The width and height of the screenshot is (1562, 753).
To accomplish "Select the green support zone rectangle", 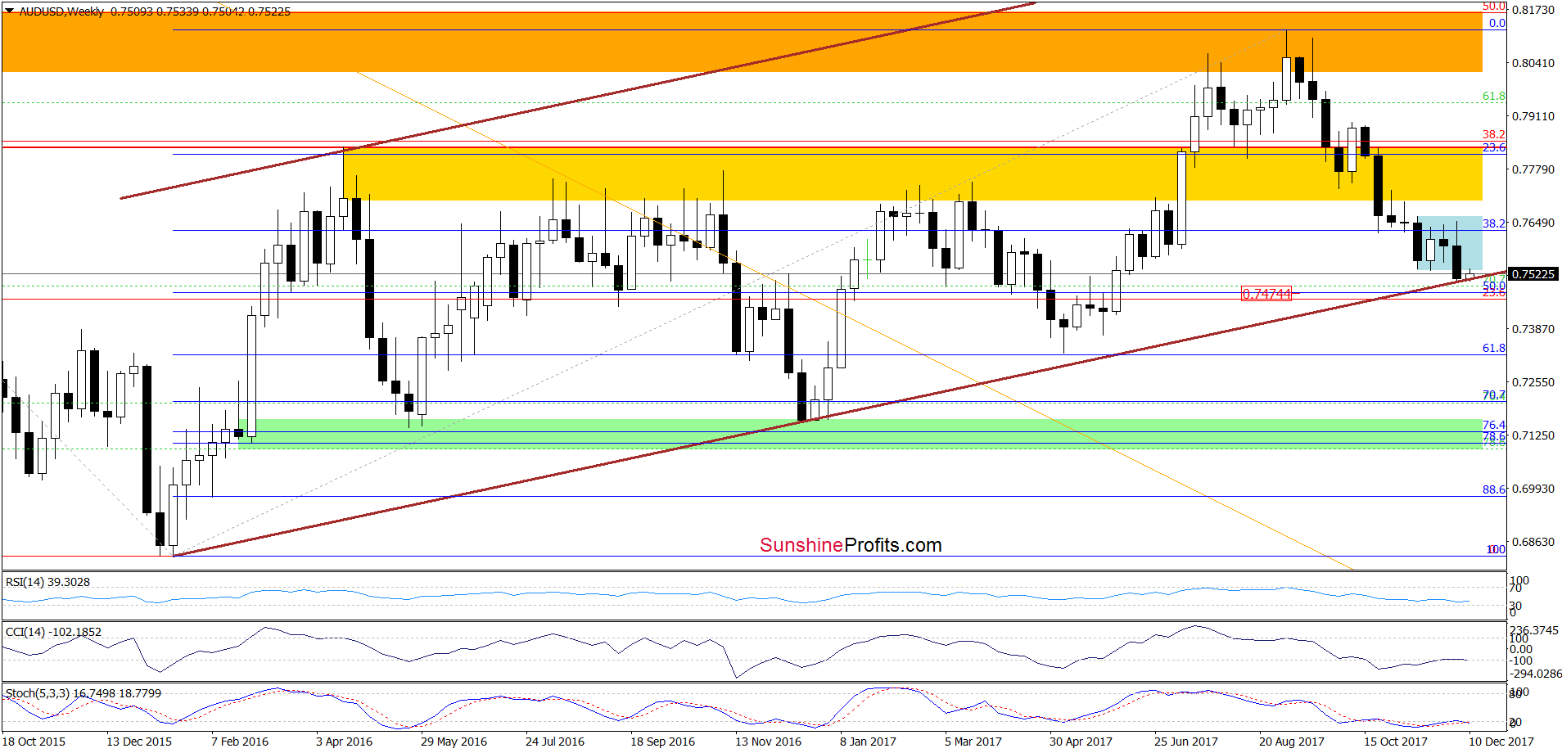I will tap(860, 434).
